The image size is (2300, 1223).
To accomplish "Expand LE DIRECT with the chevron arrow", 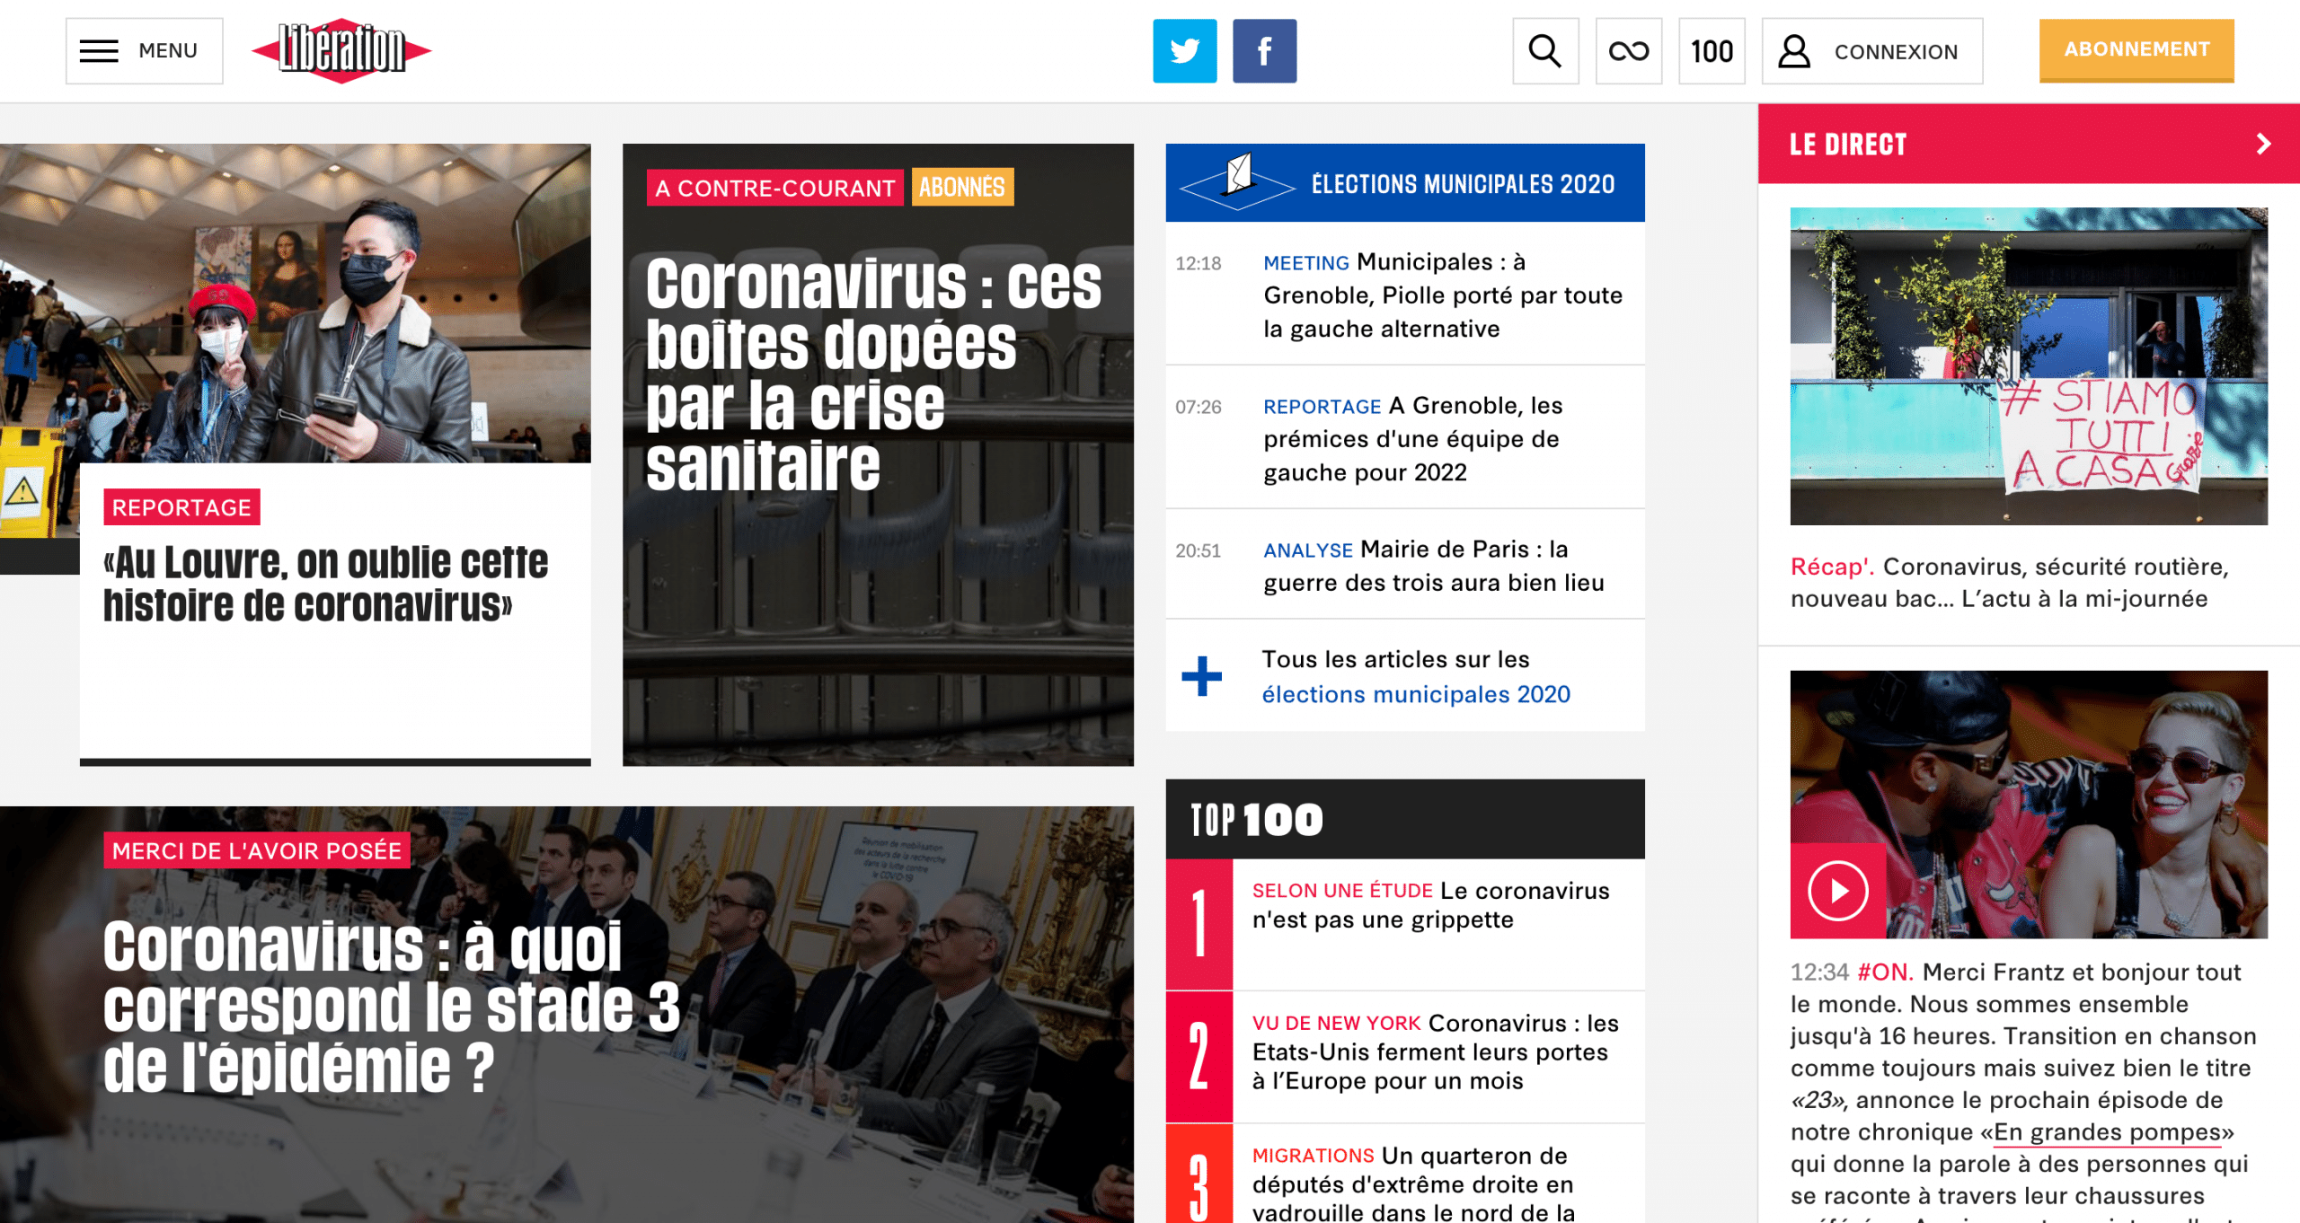I will coord(2263,144).
